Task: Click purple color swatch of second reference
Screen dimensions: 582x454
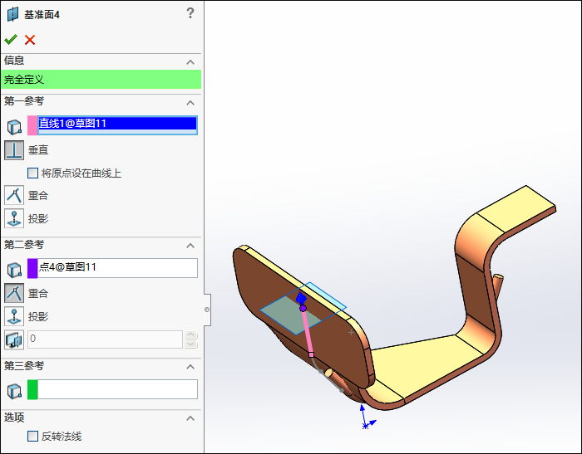Action: click(x=32, y=268)
